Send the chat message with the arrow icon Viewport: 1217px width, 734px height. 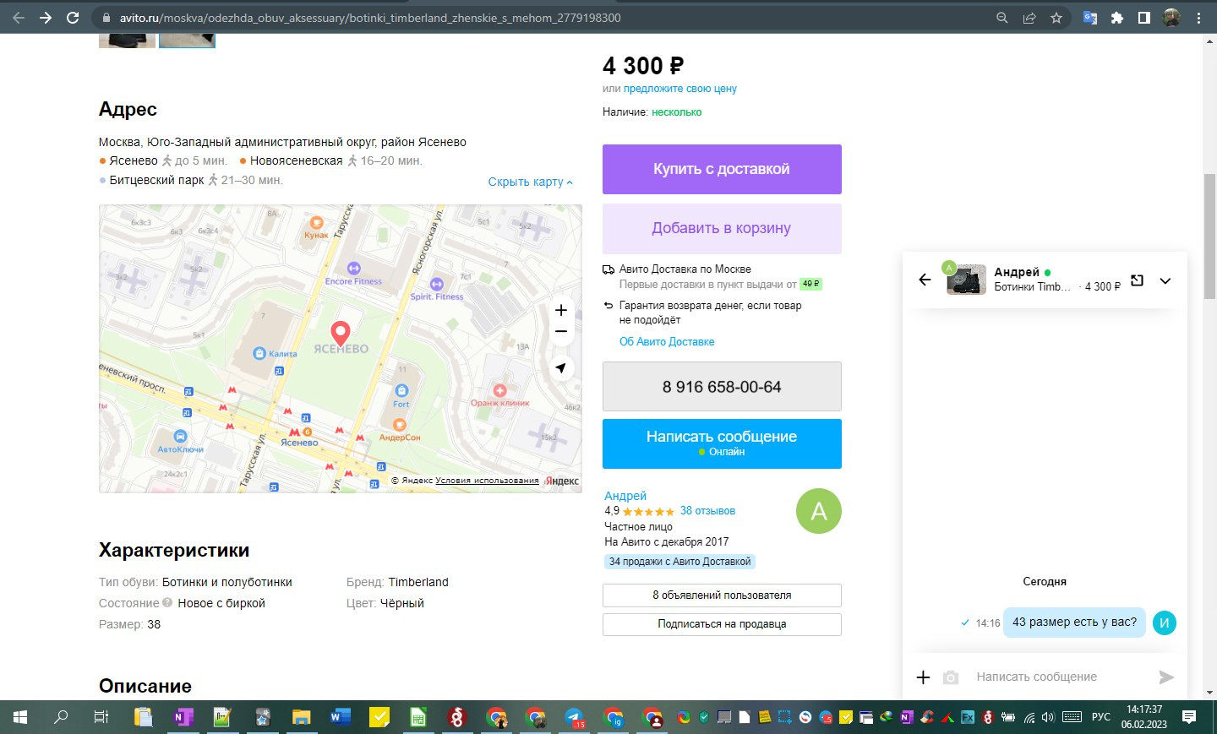click(1166, 677)
